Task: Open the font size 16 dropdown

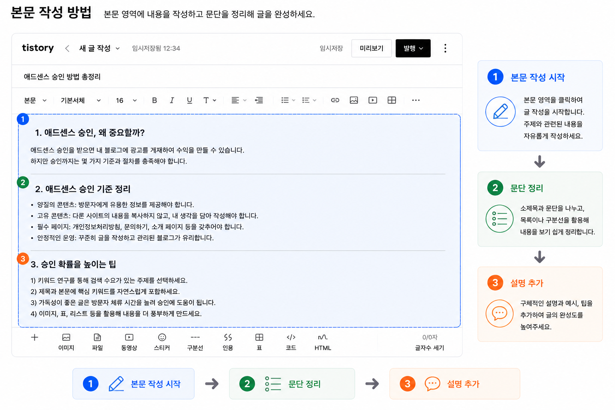Action: (126, 100)
